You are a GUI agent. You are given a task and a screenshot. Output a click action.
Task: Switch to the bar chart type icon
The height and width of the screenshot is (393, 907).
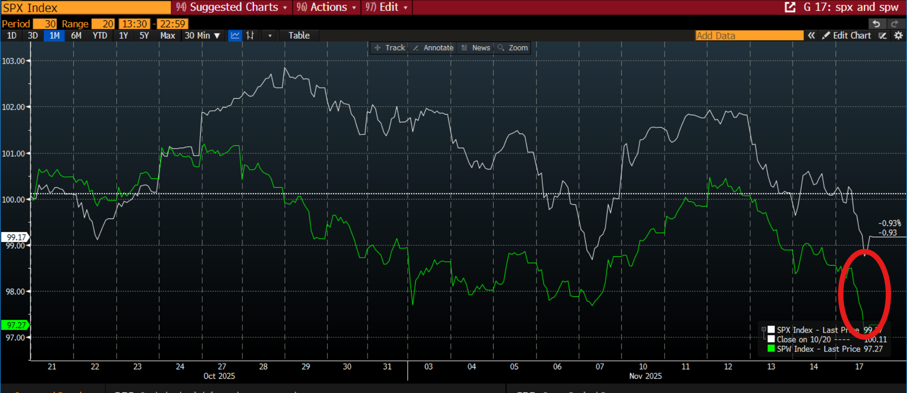point(250,35)
